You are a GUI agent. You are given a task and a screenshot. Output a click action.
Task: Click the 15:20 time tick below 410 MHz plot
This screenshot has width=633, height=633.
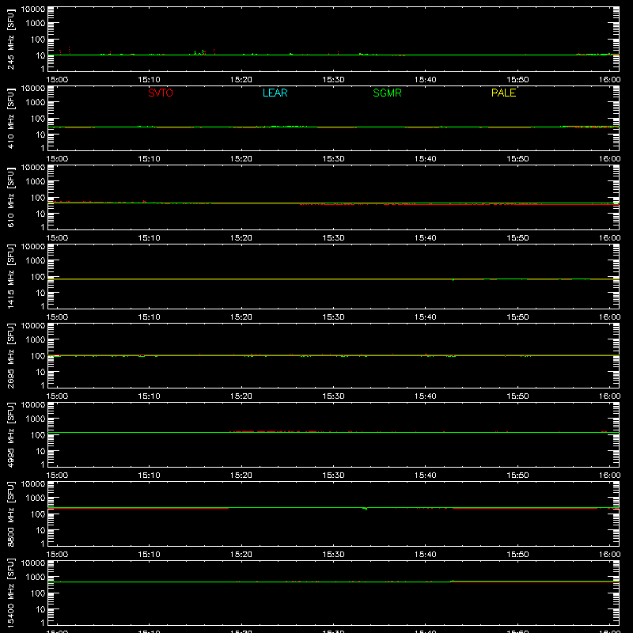point(241,159)
